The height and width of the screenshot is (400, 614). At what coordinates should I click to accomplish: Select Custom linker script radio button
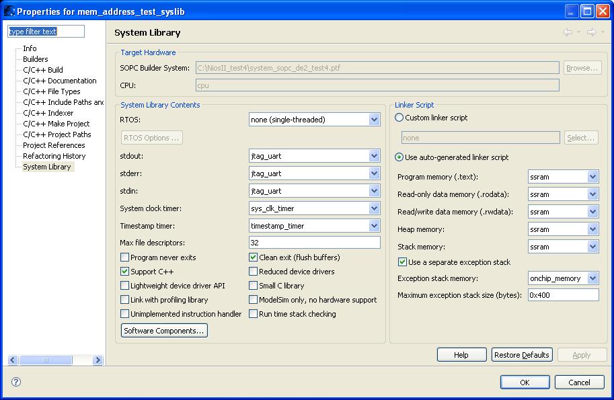tap(399, 118)
